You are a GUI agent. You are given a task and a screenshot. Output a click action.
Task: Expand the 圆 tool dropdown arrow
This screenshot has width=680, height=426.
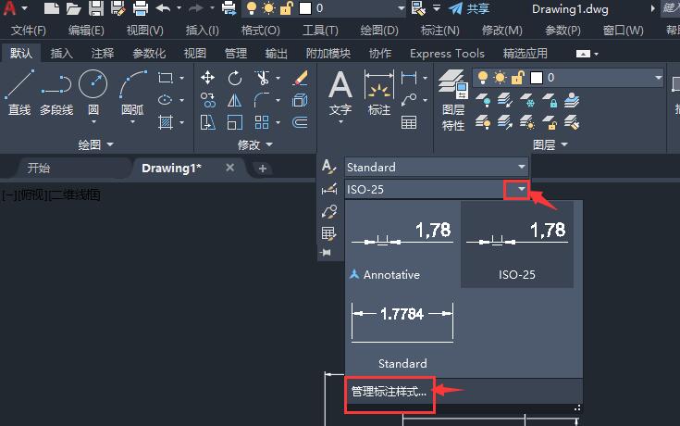point(93,122)
